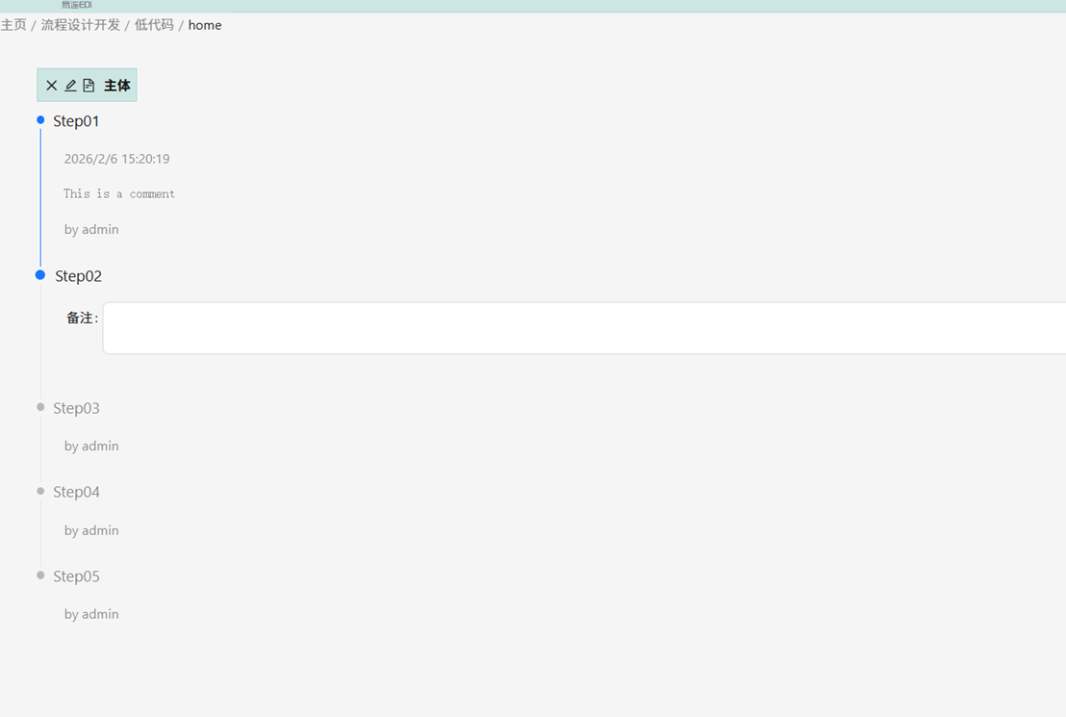1066x717 pixels.
Task: Navigate to 低代码 breadcrumb
Action: (154, 25)
